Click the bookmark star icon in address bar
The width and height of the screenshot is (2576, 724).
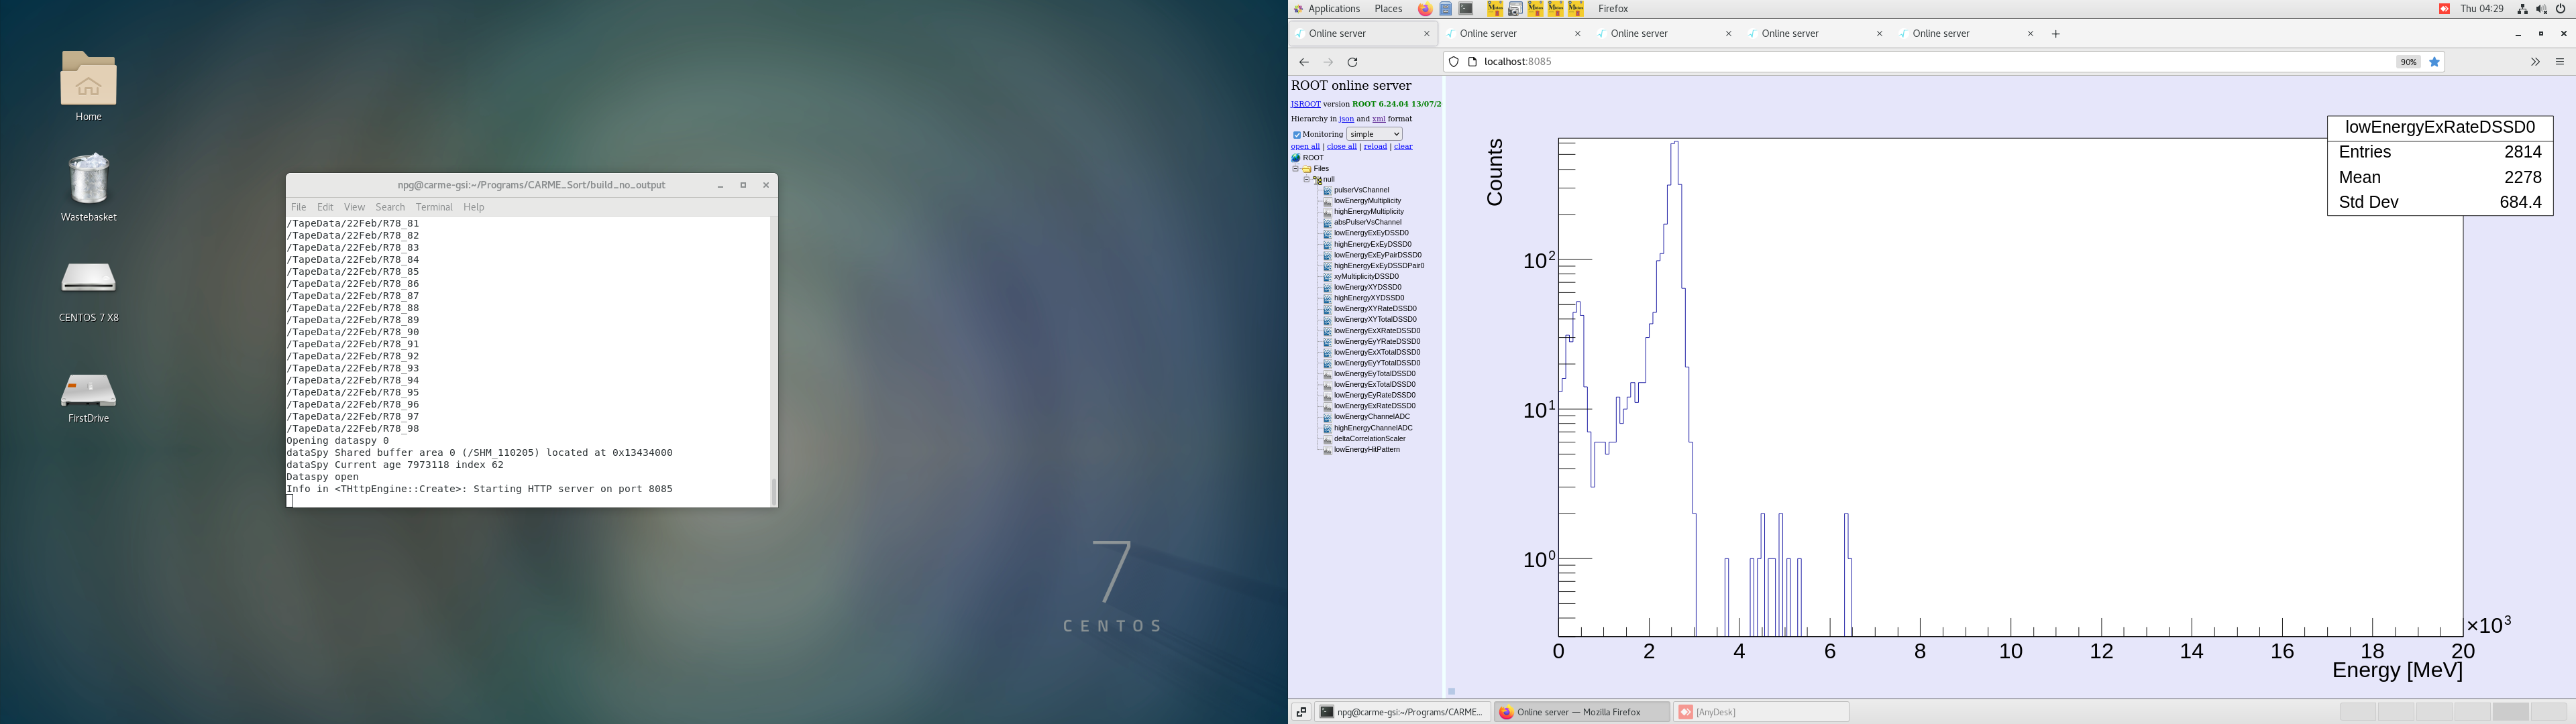click(2435, 62)
